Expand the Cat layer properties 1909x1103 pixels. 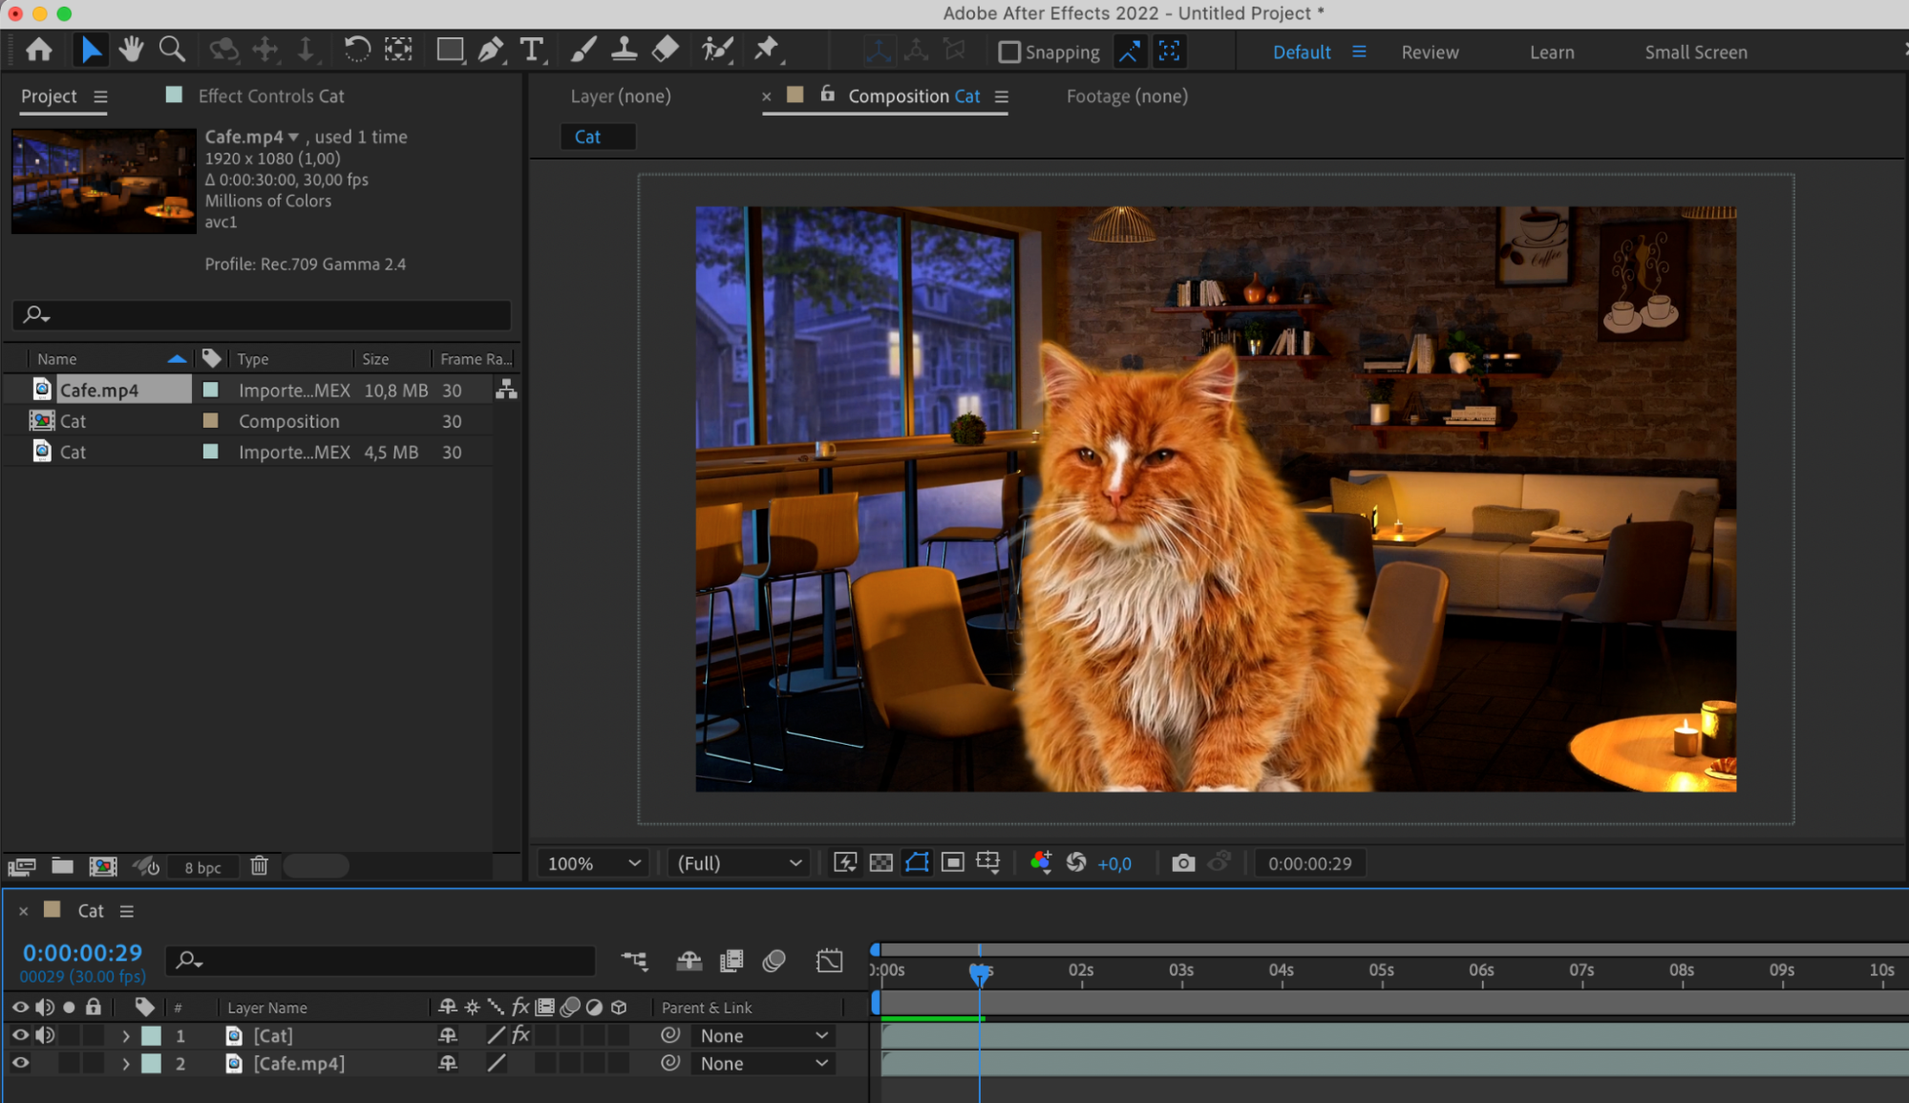tap(125, 1035)
